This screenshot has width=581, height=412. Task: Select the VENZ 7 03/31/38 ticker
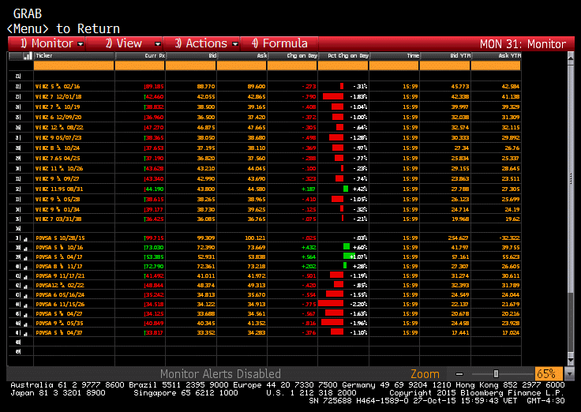tap(58, 219)
